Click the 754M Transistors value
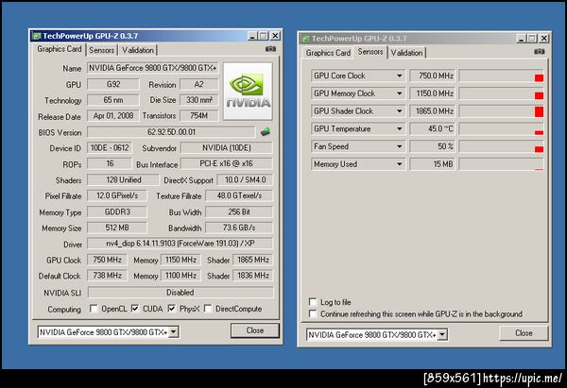Screen dimensions: 567x388 click(x=199, y=115)
